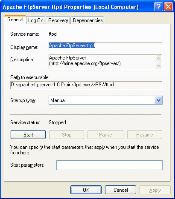175x199 pixels.
Task: Click the 'Service status:' label
Action: tap(25, 122)
